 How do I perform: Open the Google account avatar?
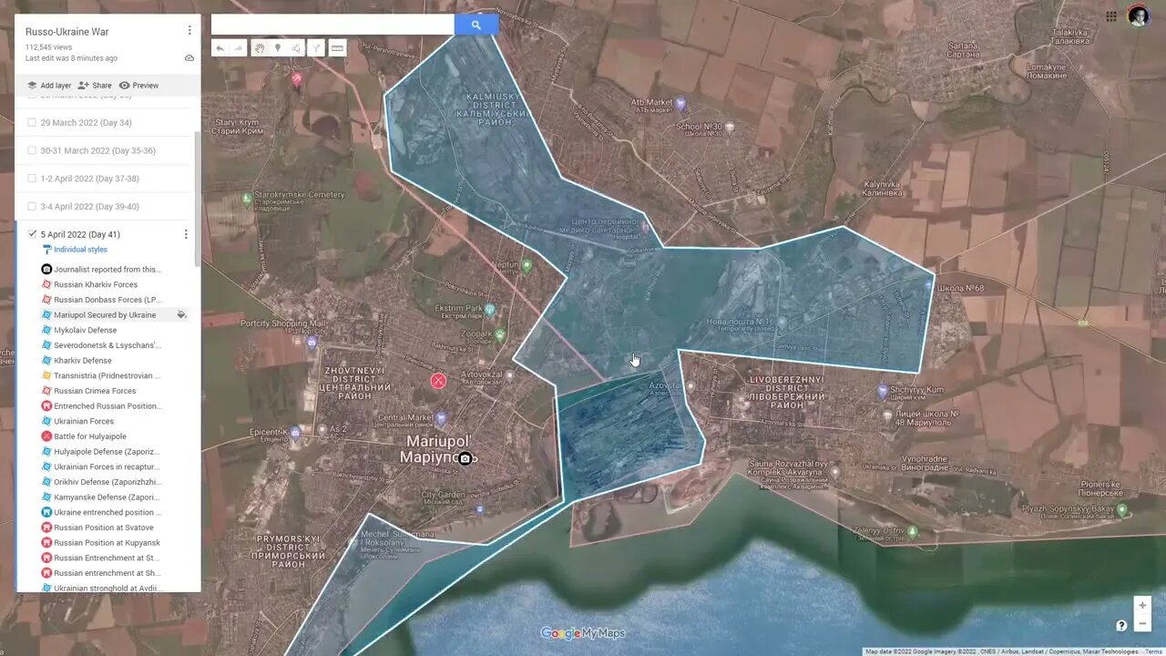tap(1138, 16)
